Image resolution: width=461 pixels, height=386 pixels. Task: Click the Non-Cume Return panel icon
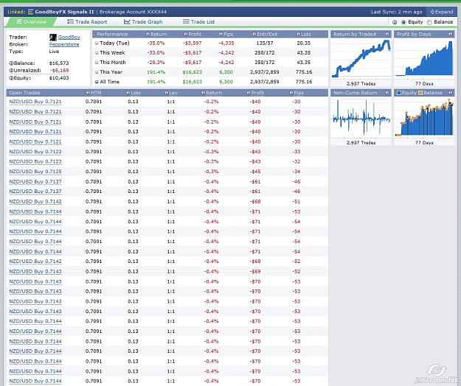point(387,93)
